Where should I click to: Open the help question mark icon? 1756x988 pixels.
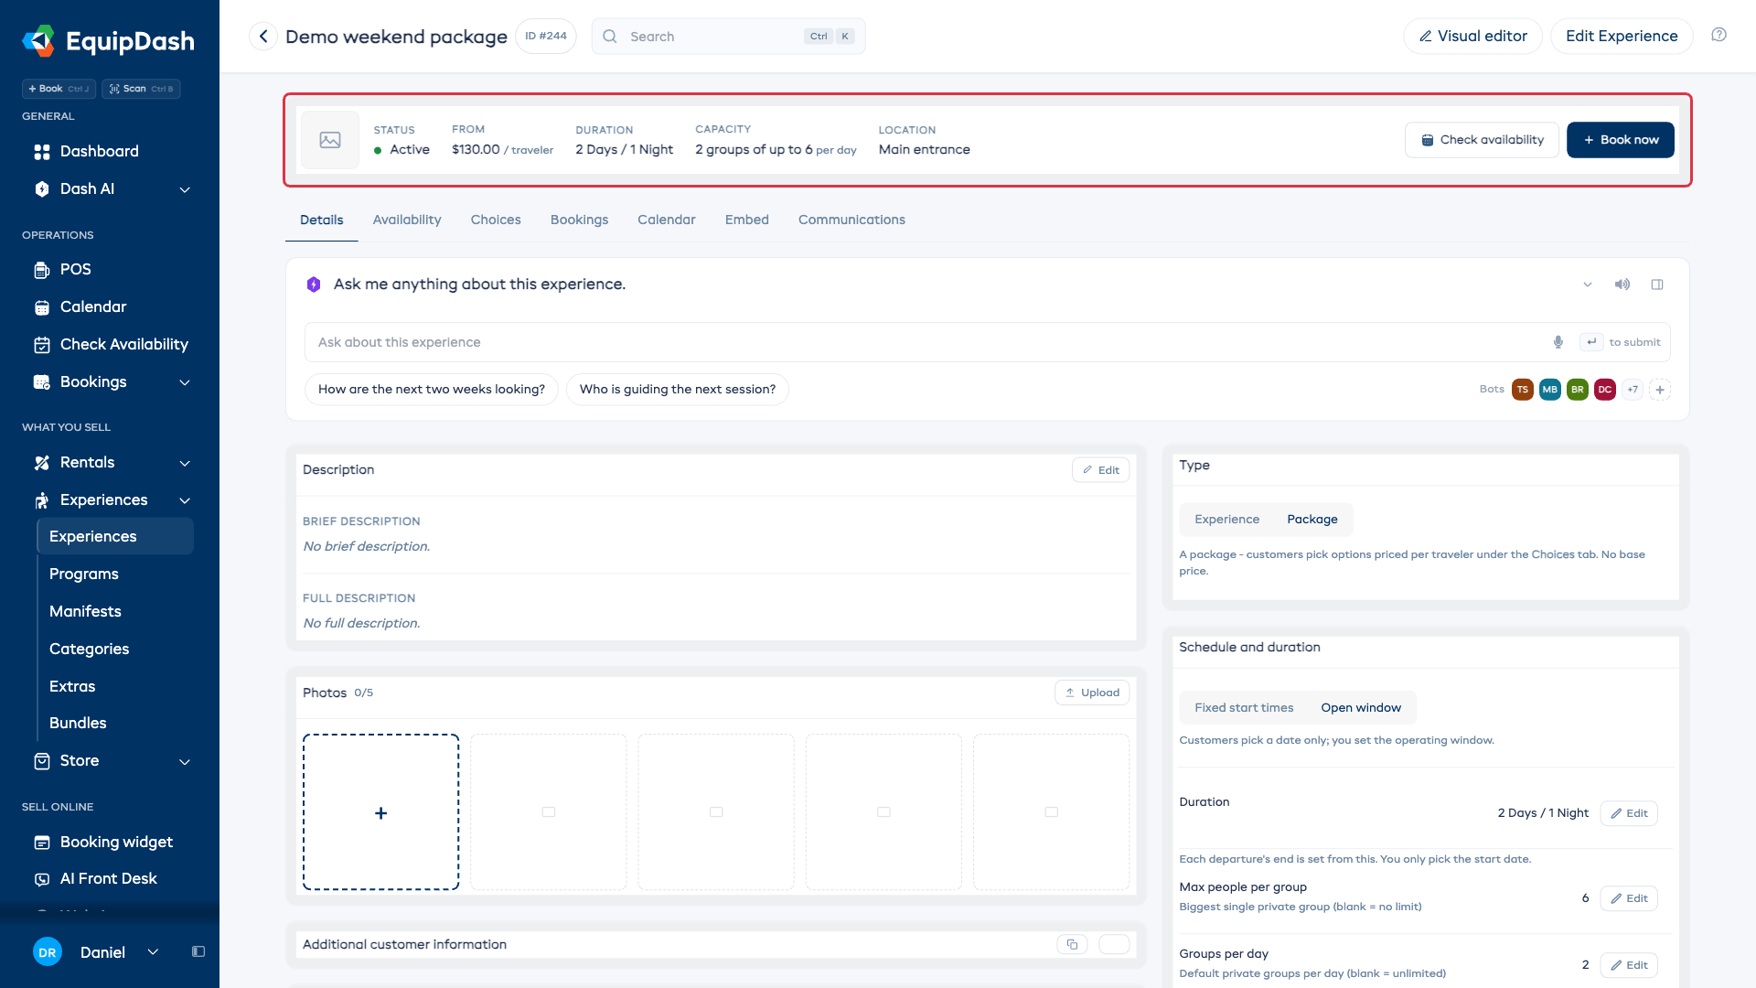(x=1719, y=35)
